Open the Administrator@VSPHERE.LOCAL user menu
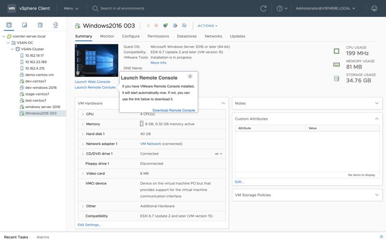 click(325, 8)
